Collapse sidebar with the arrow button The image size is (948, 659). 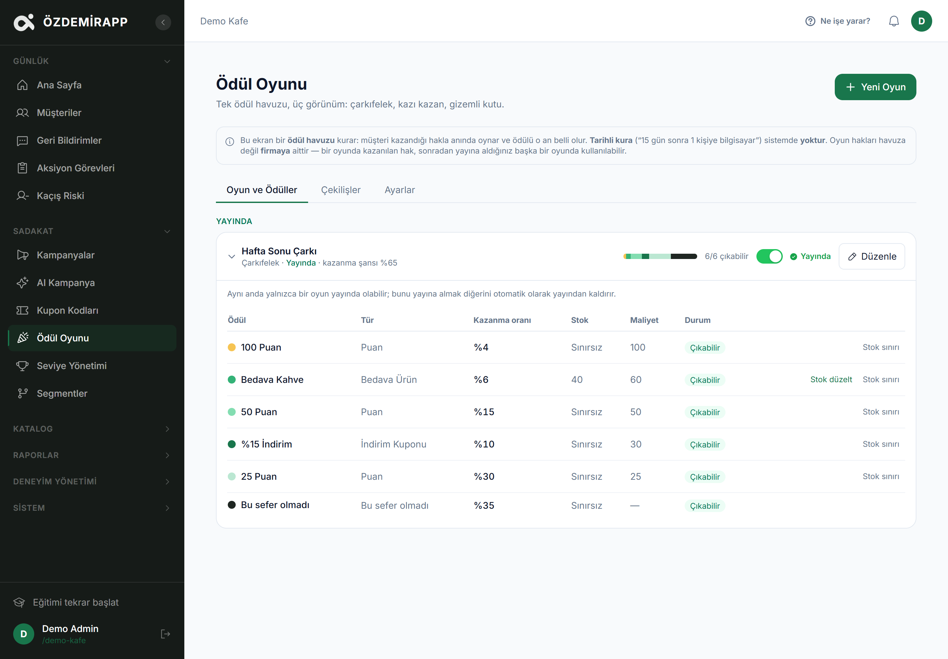point(163,22)
